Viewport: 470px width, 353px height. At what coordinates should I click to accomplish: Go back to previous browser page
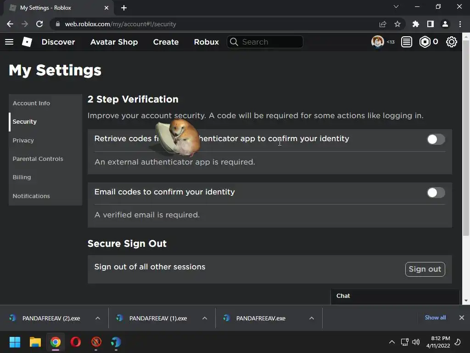(10, 24)
